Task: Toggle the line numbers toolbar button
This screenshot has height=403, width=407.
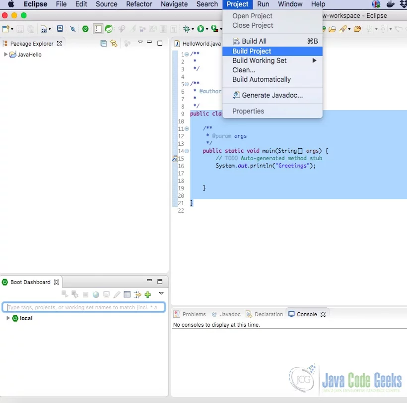Action: 98,29
